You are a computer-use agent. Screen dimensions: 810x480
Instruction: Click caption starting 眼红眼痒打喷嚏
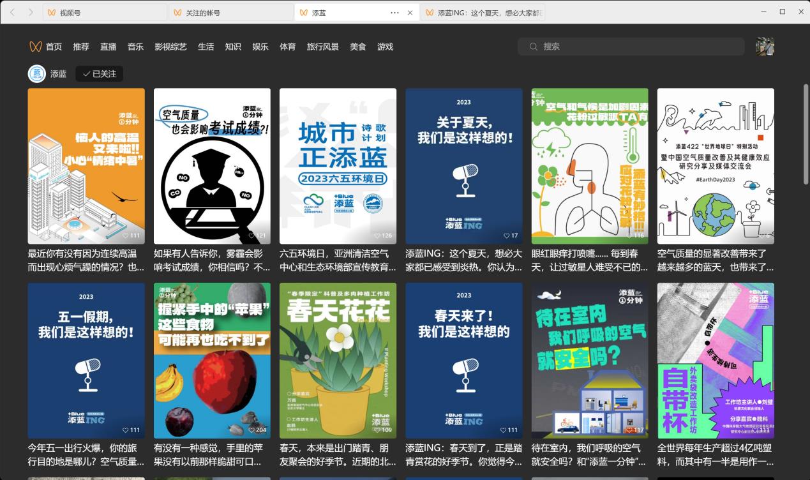(590, 260)
